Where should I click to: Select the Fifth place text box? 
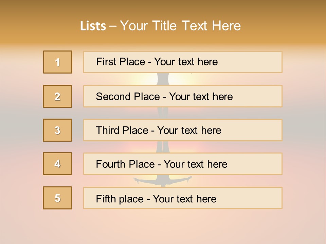point(183,198)
